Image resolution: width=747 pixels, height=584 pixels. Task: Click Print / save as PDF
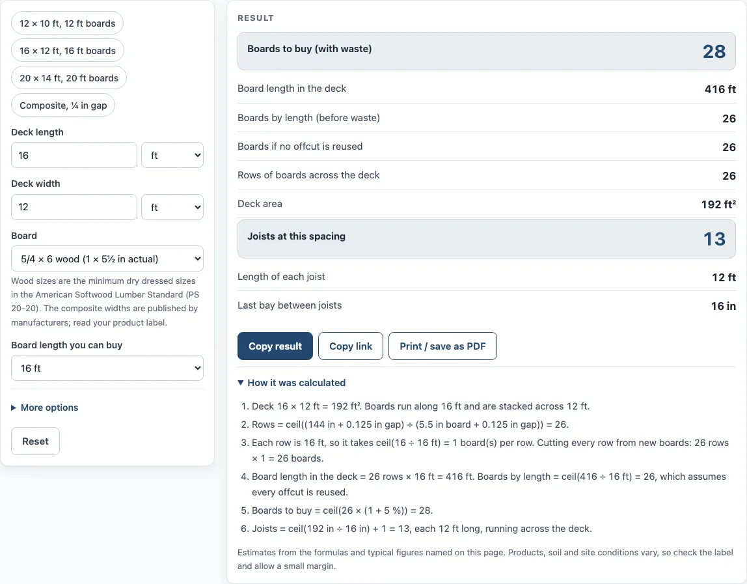coord(442,346)
